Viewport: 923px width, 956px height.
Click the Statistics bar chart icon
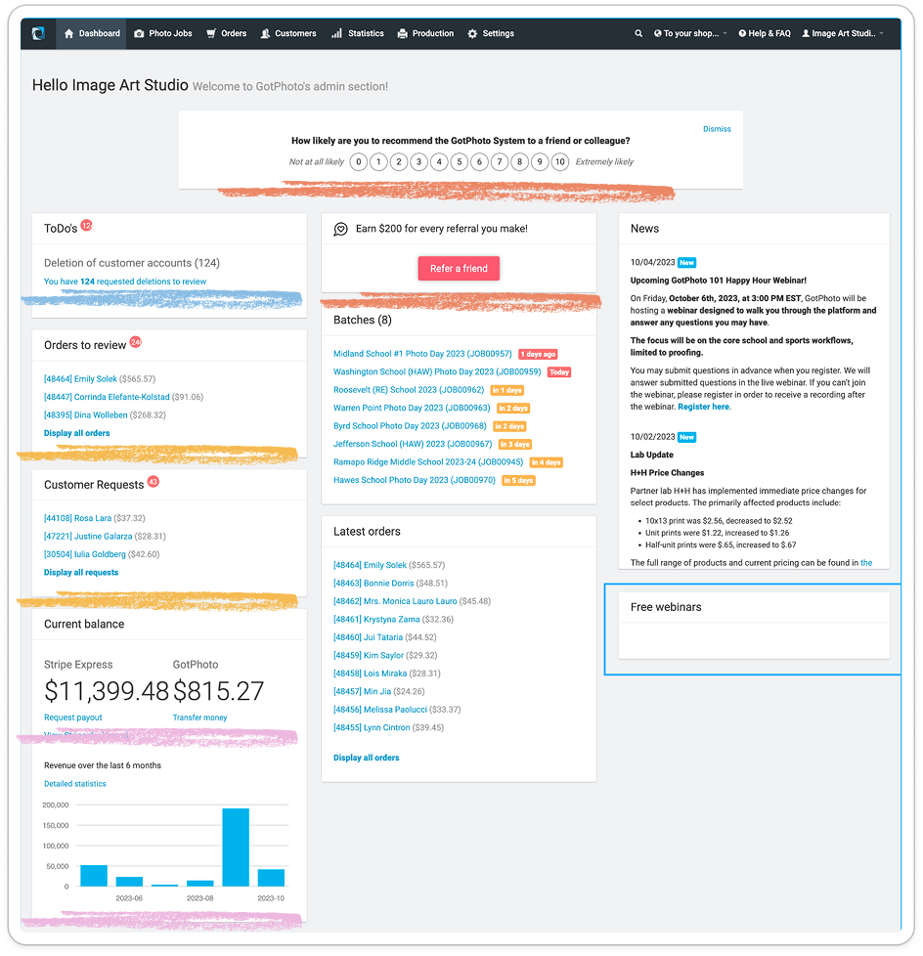pyautogui.click(x=336, y=33)
